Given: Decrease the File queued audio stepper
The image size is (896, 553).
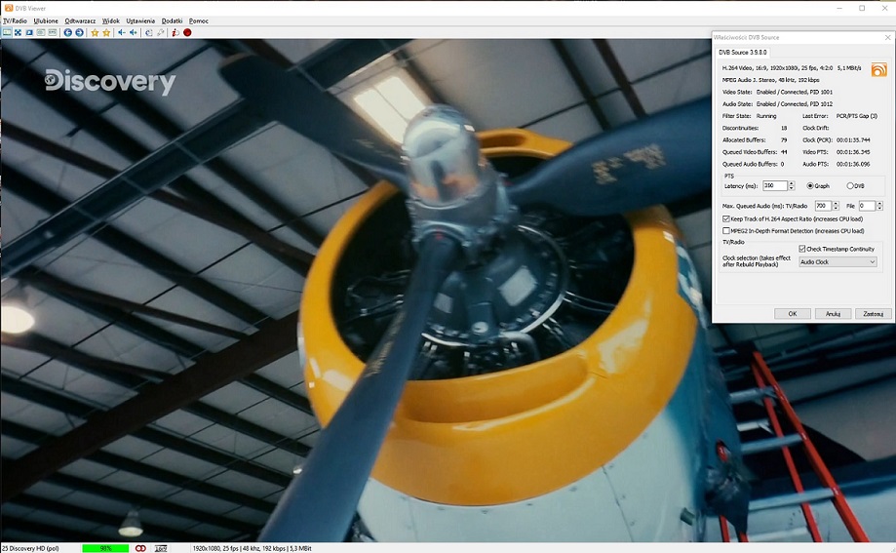Looking at the screenshot, I should [879, 208].
